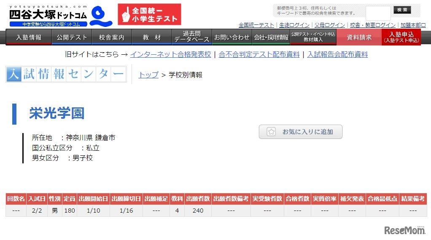The width and height of the screenshot is (431, 240).
Task: Open the 父母ログイン link
Action: 329,25
